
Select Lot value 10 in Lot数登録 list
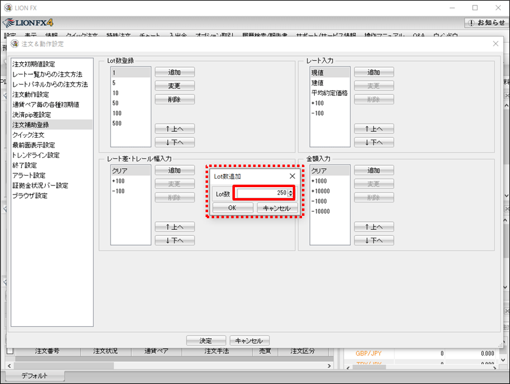click(131, 93)
